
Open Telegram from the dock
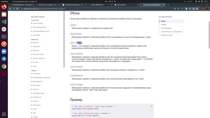point(4,59)
